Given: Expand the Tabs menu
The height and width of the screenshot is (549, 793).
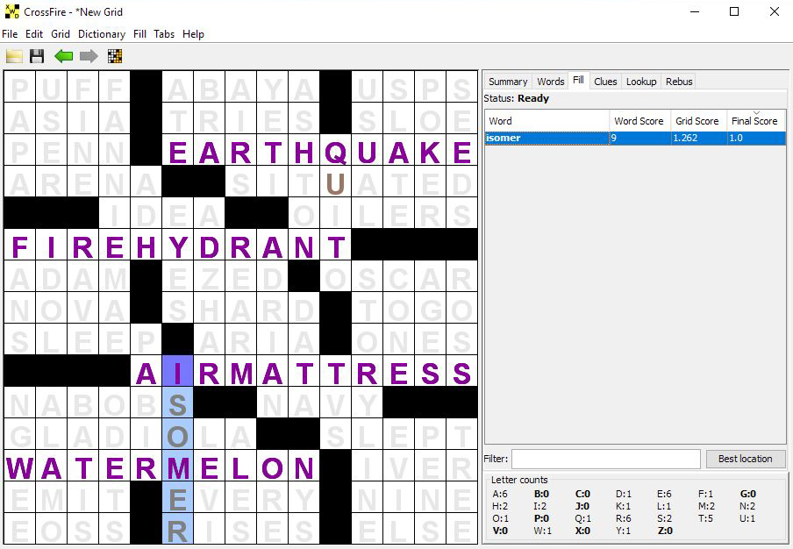Looking at the screenshot, I should coord(164,34).
